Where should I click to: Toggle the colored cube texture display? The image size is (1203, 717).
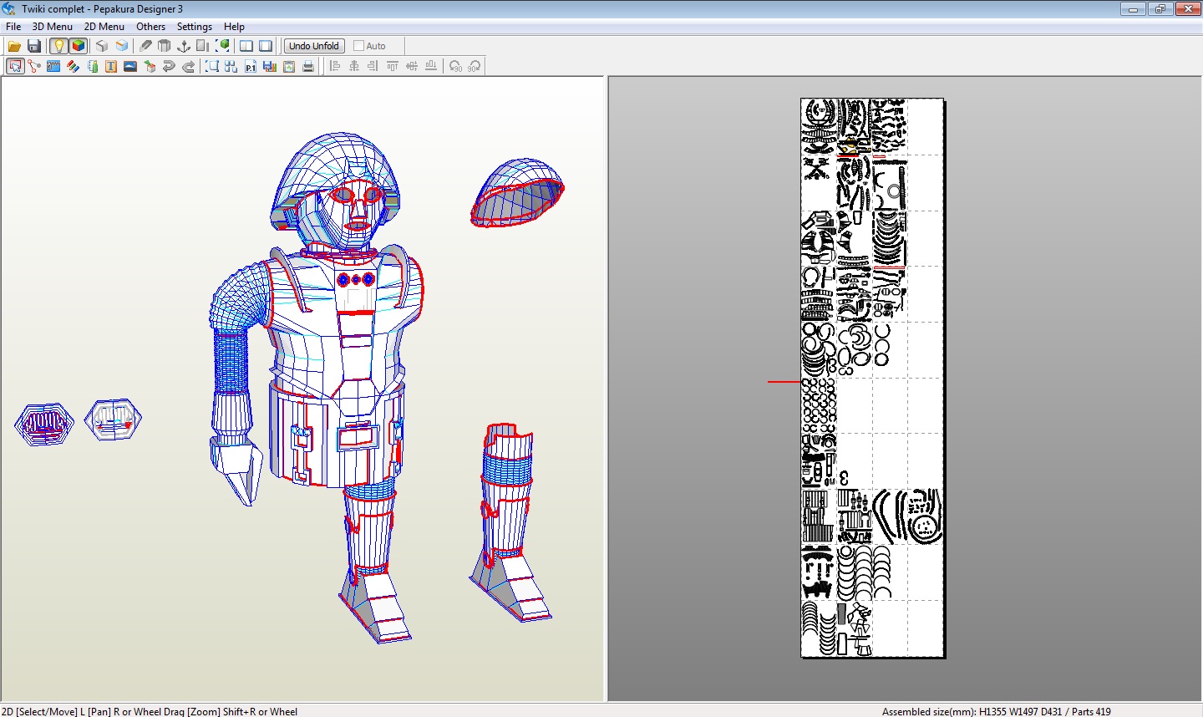78,46
